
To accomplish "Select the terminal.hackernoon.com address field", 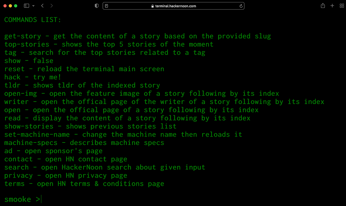I will click(173, 6).
